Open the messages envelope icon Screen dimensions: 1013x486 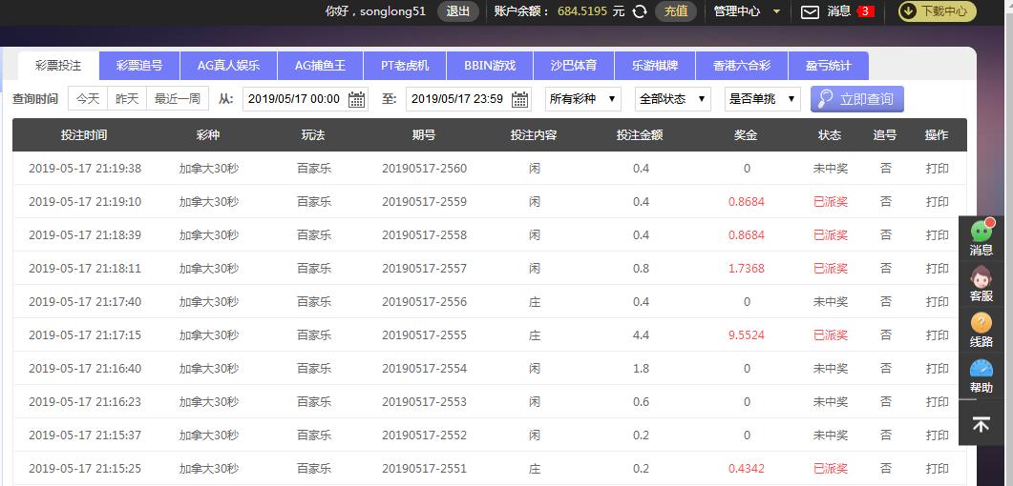(810, 11)
